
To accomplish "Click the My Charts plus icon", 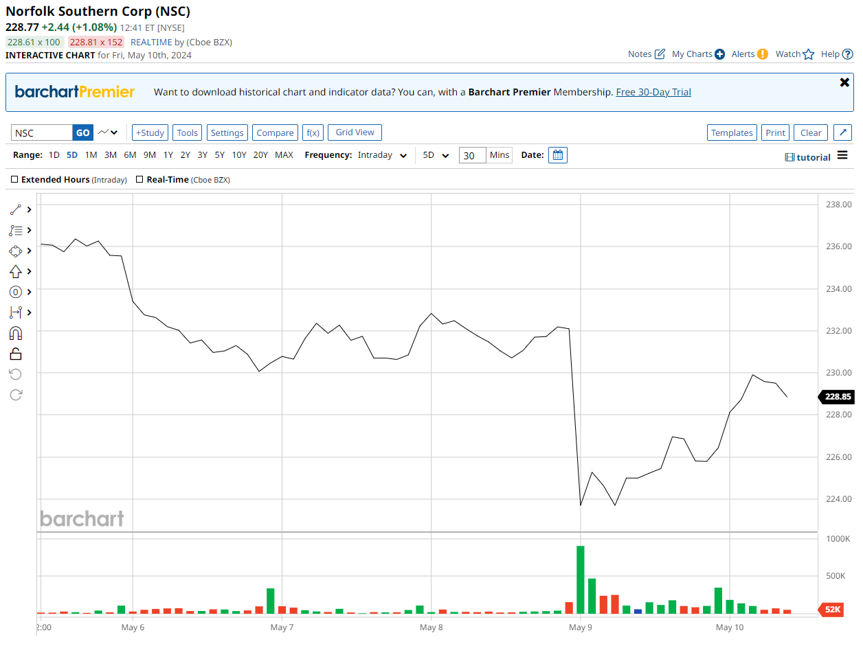I will pos(719,54).
